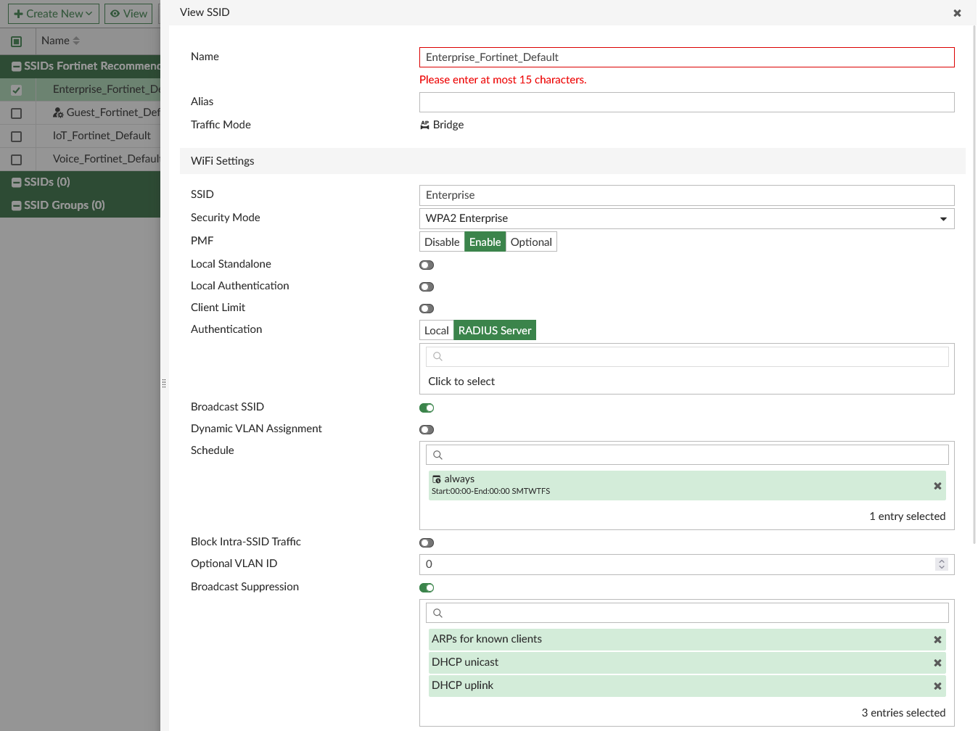978x731 pixels.
Task: Remove the 'DHCP uplink' suppression entry
Action: pyautogui.click(x=937, y=686)
